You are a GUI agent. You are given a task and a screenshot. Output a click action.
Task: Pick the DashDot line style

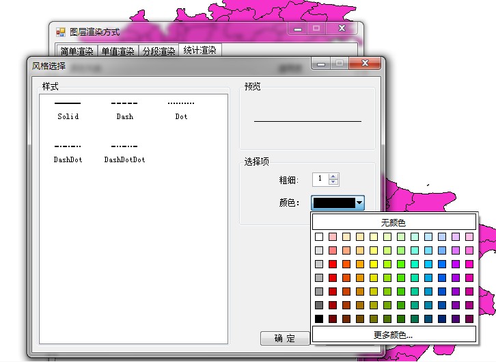[x=68, y=153]
